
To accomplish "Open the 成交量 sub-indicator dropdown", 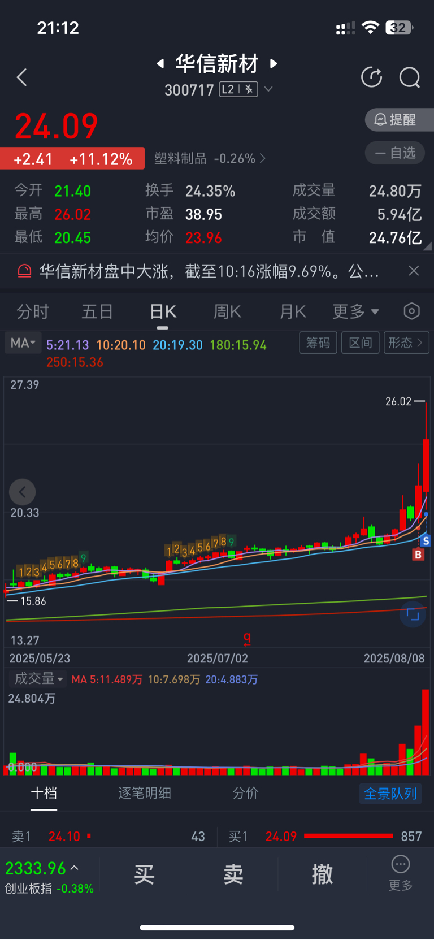I will (38, 679).
